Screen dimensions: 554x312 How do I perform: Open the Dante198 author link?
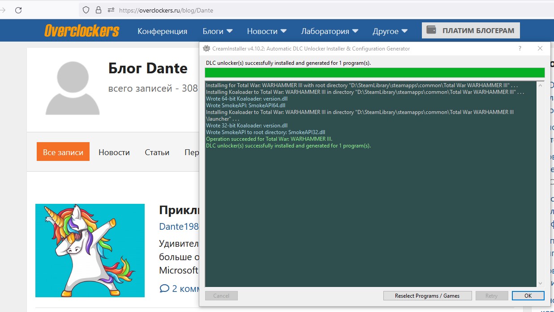coord(179,226)
